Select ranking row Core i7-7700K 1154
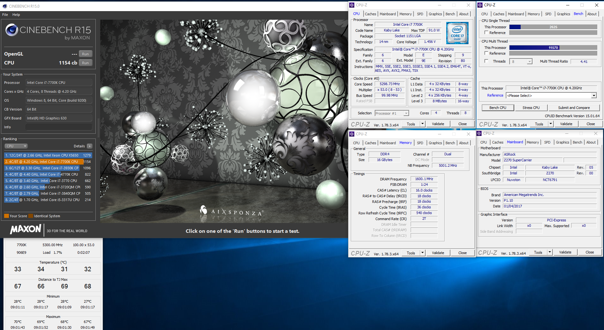This screenshot has width=604, height=330. point(48,162)
